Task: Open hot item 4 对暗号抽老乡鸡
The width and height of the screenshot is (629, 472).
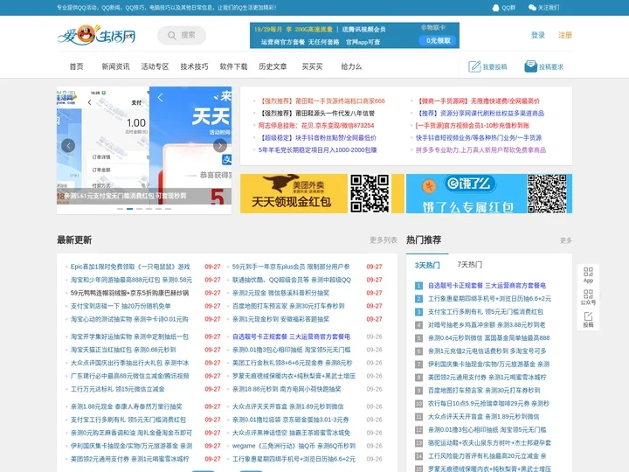Action: pyautogui.click(x=487, y=324)
